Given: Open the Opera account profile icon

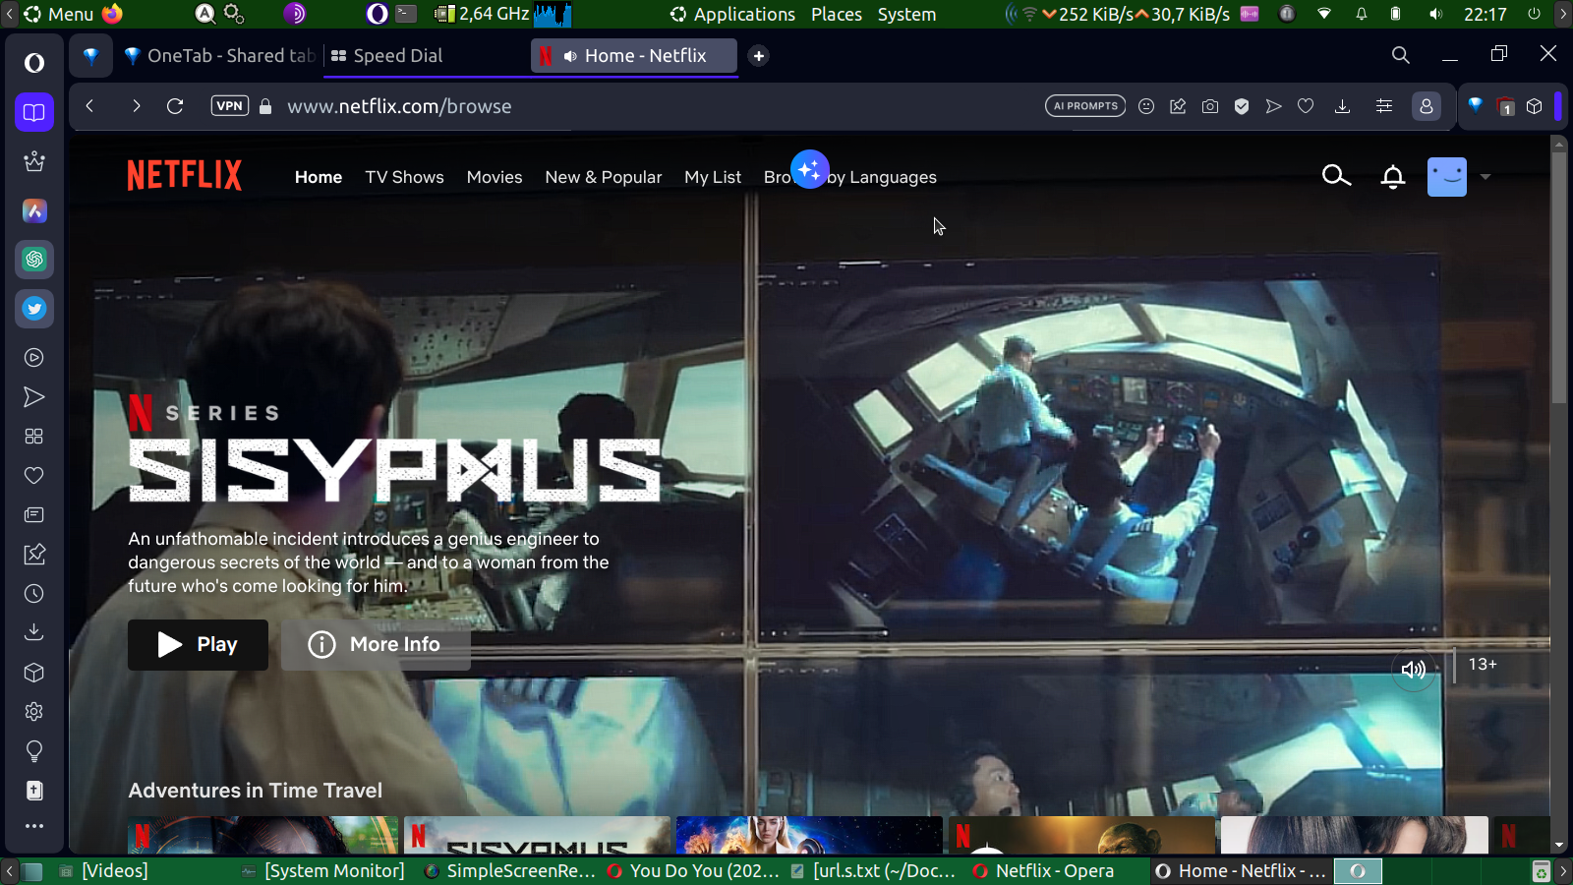Looking at the screenshot, I should pos(1427,106).
